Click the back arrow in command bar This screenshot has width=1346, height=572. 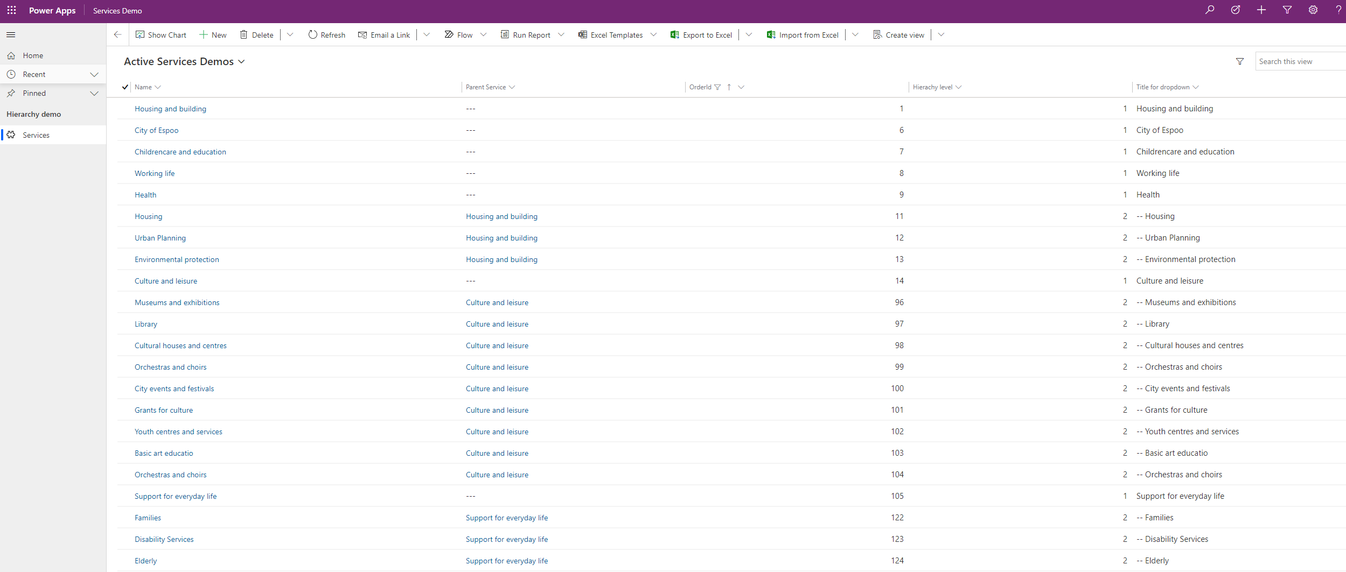click(117, 35)
